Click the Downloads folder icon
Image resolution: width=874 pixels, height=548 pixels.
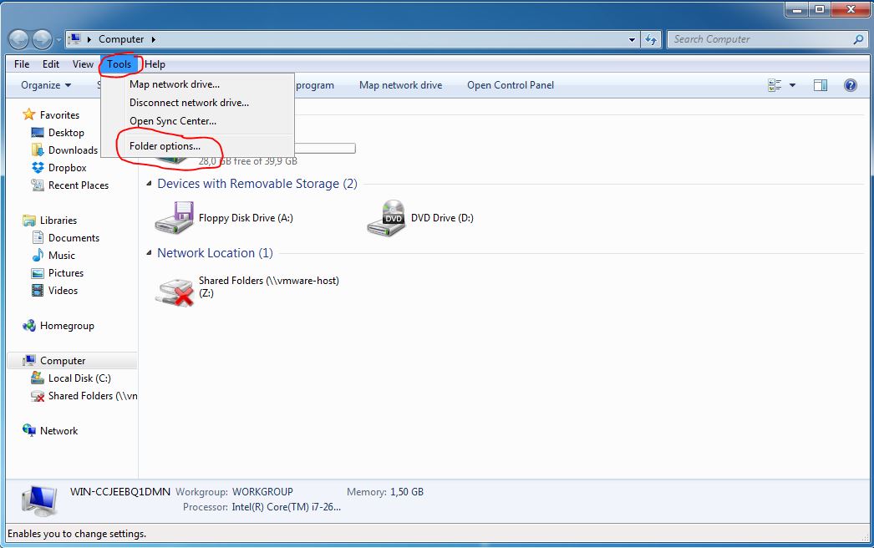coord(38,150)
